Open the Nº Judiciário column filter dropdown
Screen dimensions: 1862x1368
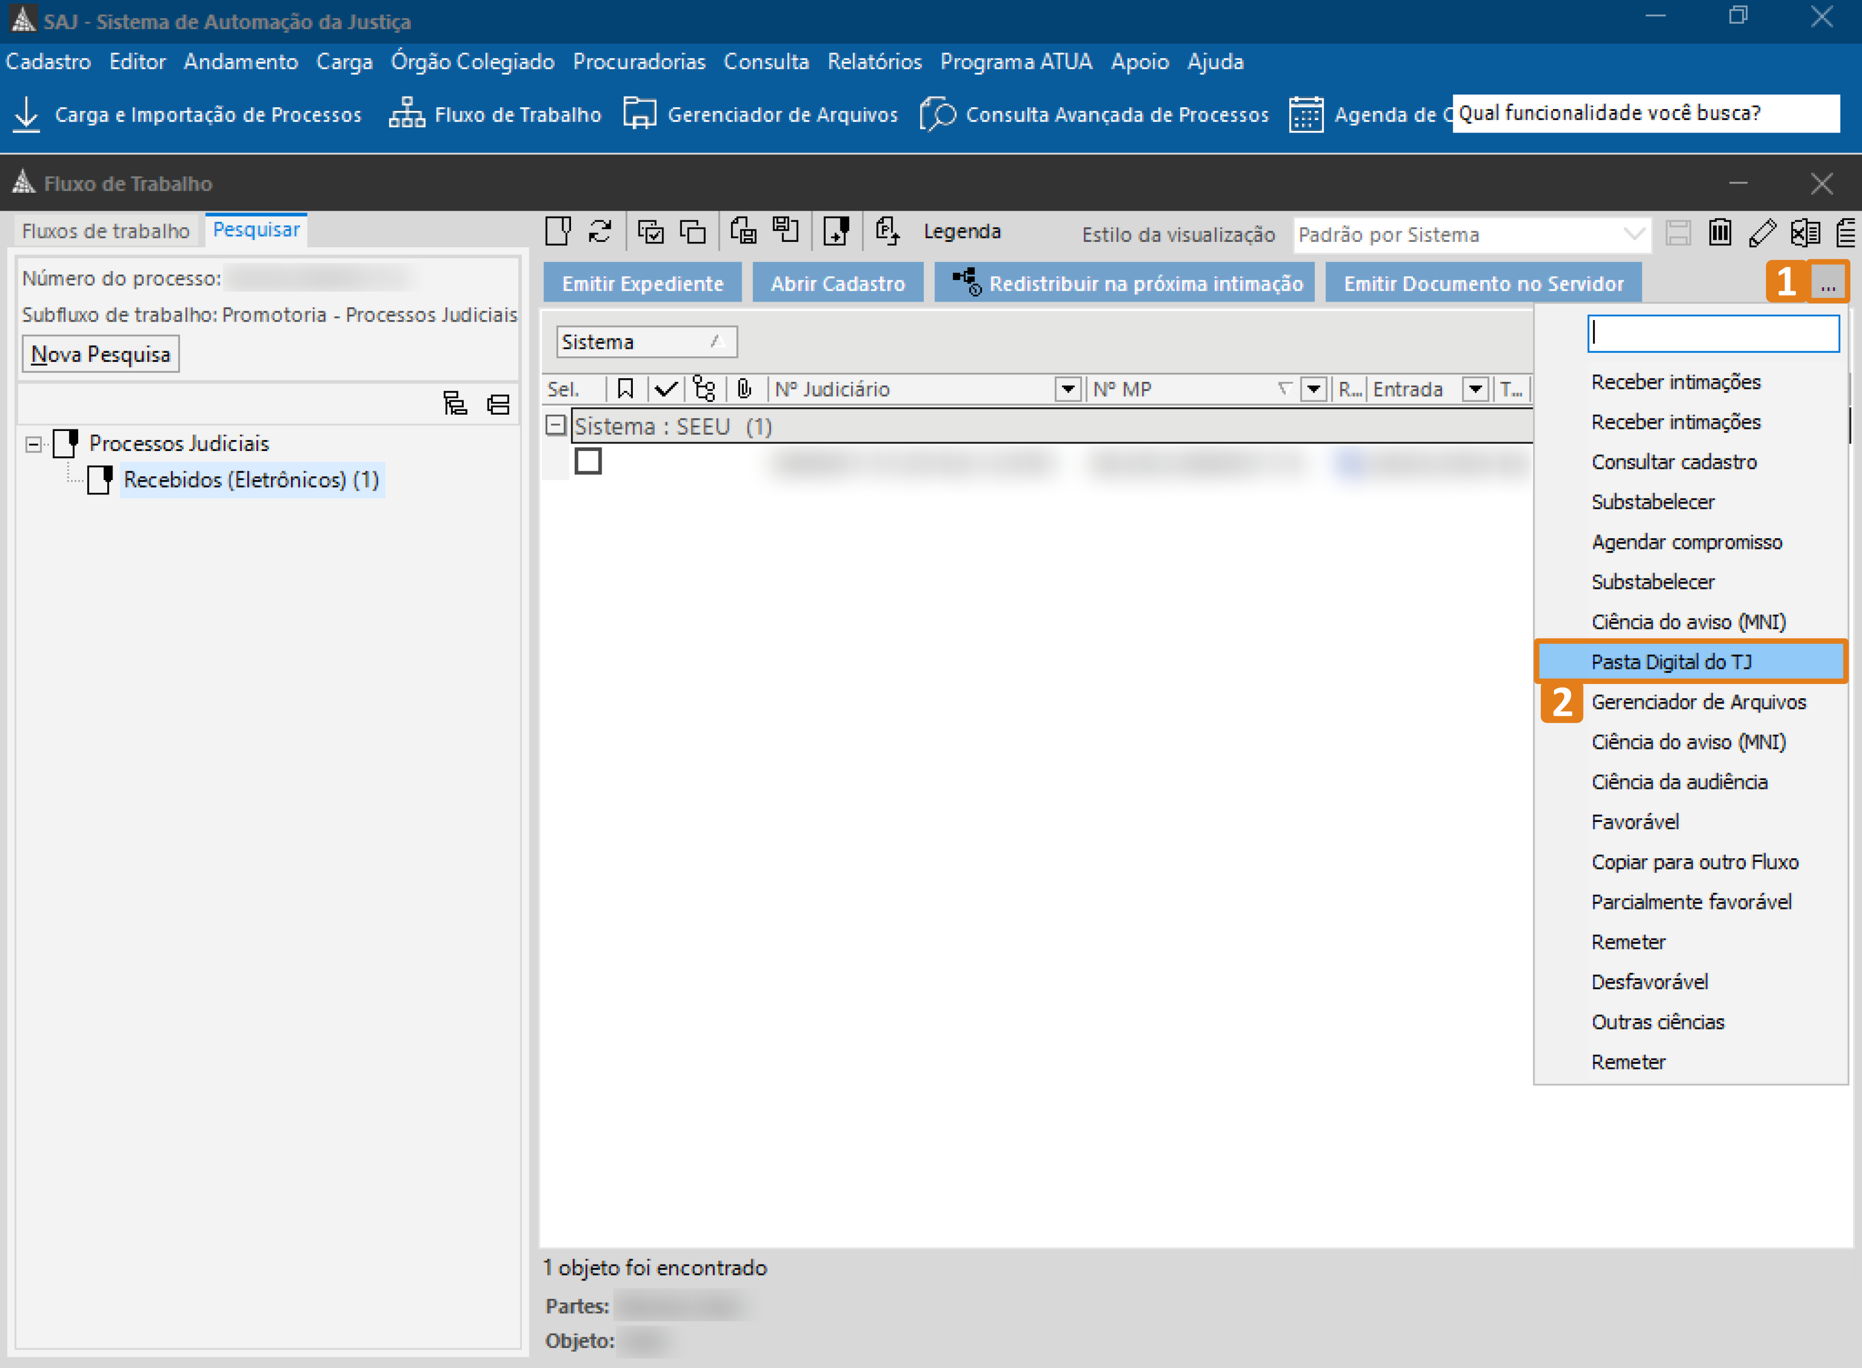click(1068, 388)
